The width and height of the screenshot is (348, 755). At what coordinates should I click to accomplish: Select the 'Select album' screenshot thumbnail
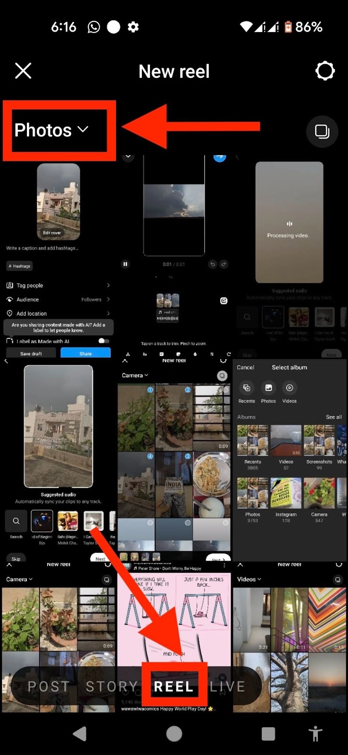click(x=290, y=460)
